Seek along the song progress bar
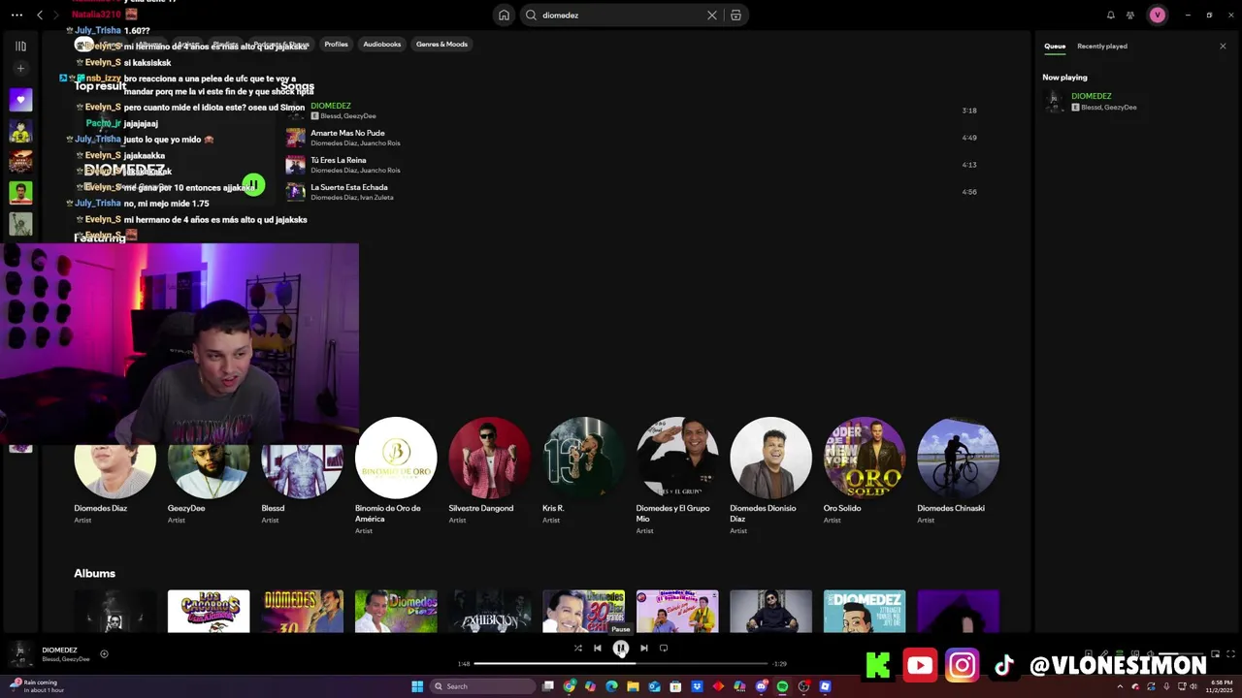The width and height of the screenshot is (1242, 698). [x=621, y=663]
